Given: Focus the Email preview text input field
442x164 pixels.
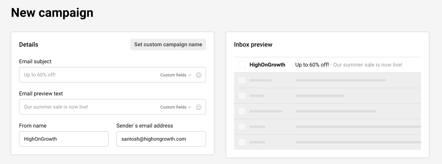Looking at the screenshot, I should click(88, 107).
